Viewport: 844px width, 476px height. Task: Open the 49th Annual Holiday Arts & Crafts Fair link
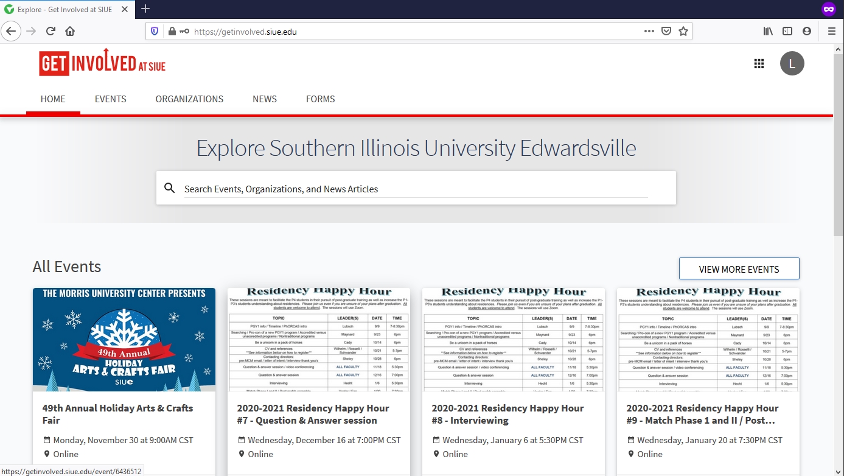coord(117,414)
